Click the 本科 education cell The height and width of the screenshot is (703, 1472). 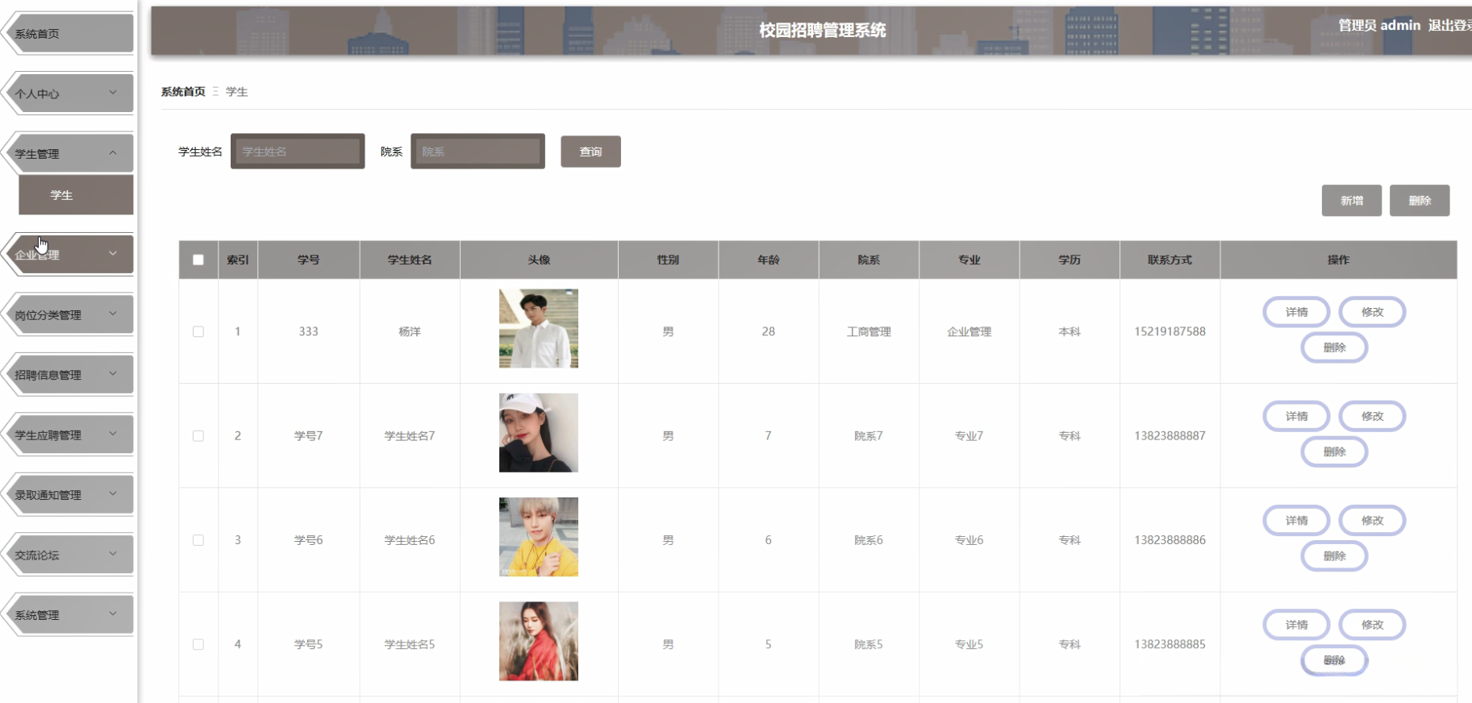tap(1070, 331)
